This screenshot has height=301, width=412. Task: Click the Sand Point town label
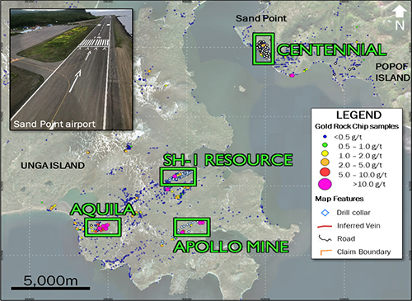(261, 18)
